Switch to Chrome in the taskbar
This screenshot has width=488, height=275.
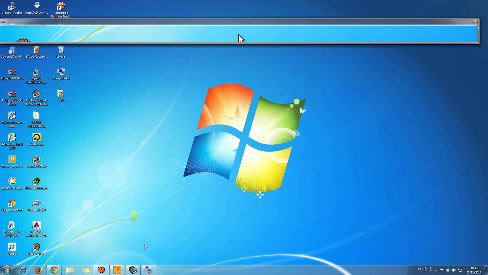[54, 270]
